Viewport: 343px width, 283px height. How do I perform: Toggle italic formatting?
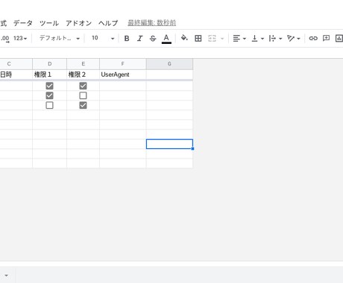pos(140,39)
